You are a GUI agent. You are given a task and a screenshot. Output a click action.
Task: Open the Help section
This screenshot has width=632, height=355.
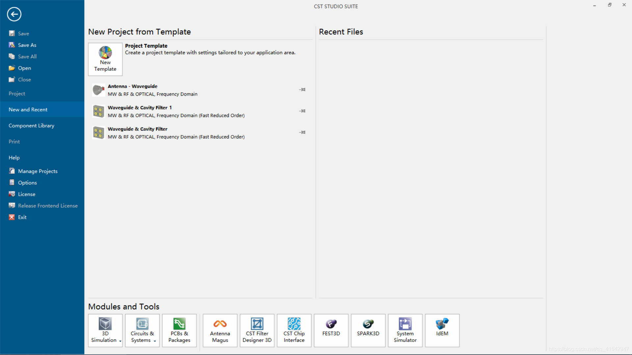(42, 157)
